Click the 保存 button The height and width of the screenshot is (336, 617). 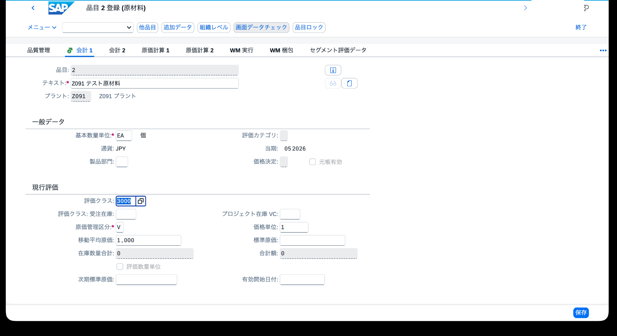point(581,313)
